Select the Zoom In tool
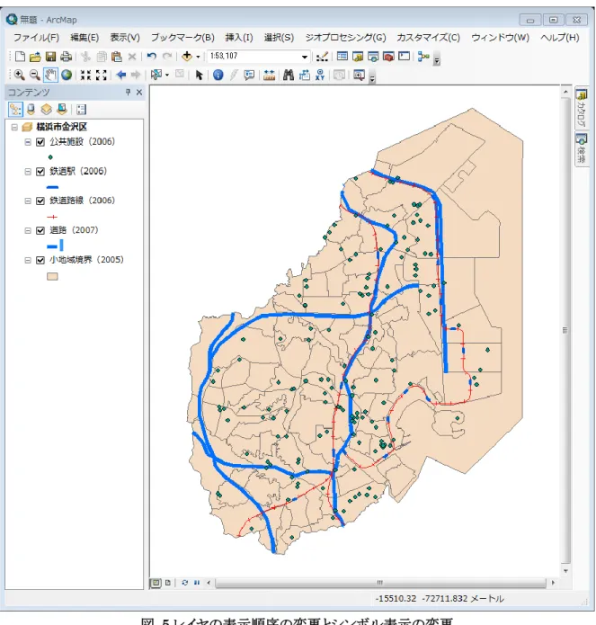 (x=19, y=75)
